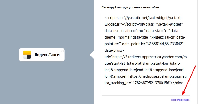
Task: Click the Копировать link
Action: pos(180,100)
